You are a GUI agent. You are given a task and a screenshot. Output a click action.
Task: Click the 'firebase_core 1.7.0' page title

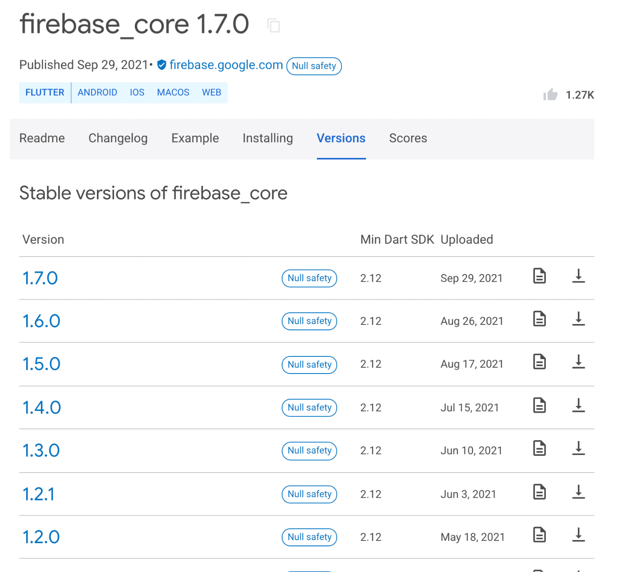134,24
